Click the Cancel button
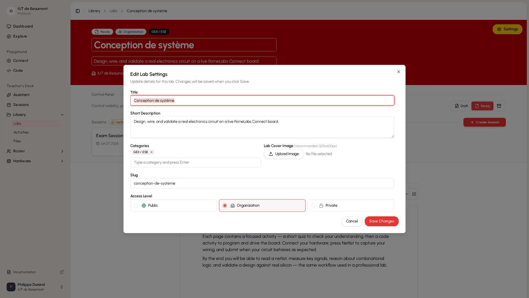 click(352, 221)
